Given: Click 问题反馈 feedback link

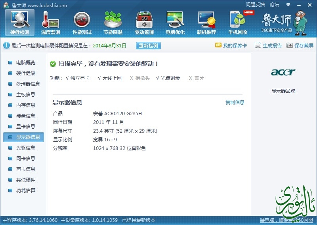Looking at the screenshot, I should [255, 5].
